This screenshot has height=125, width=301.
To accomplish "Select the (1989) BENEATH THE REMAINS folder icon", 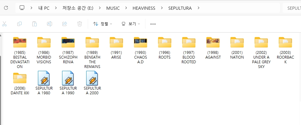I will click(92, 42).
